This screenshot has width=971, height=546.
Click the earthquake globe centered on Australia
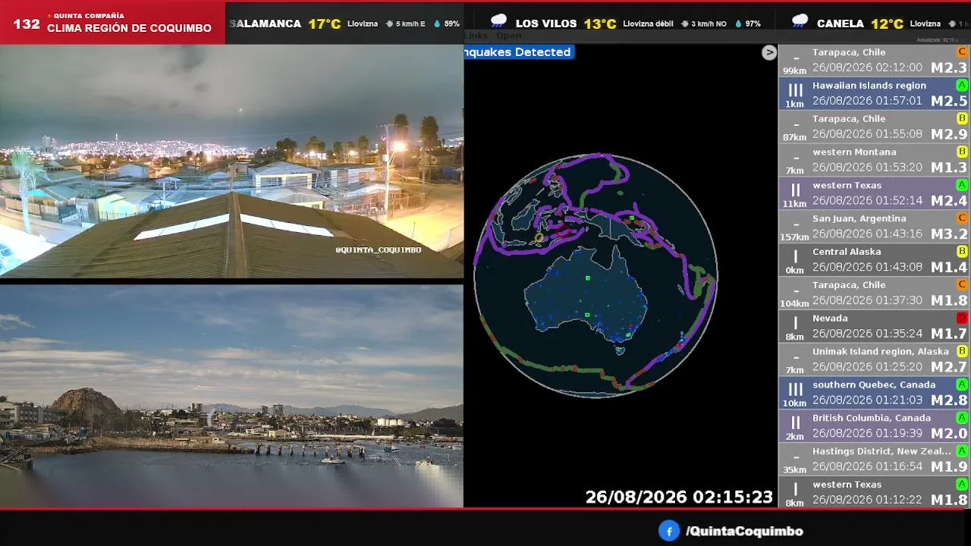[595, 275]
